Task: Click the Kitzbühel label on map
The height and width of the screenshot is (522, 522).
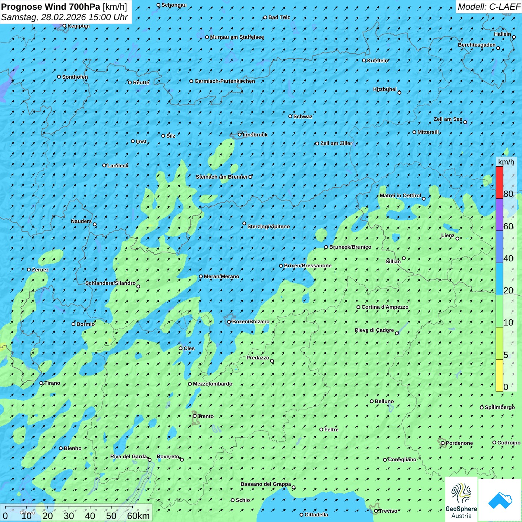Action: (x=385, y=89)
